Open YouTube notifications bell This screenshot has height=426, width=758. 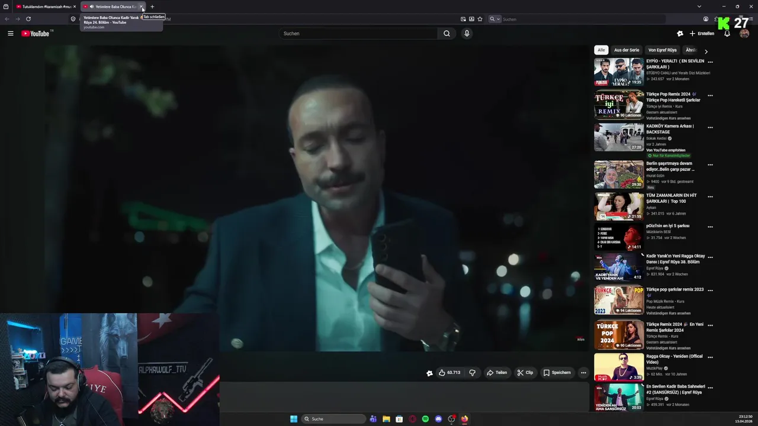(727, 34)
